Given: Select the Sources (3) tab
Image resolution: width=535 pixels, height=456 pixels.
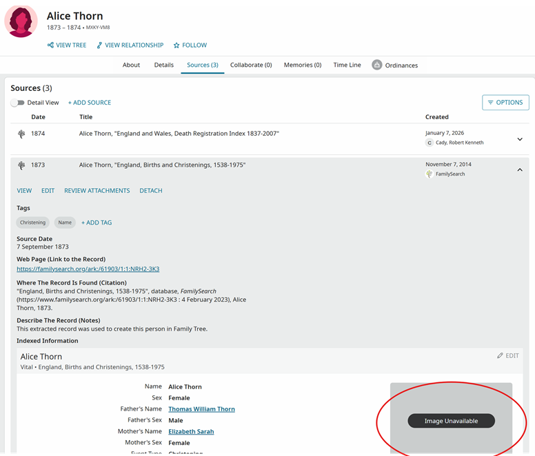Looking at the screenshot, I should 203,65.
